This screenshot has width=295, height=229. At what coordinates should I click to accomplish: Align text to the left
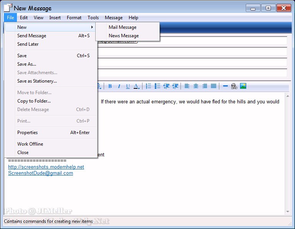(187, 86)
